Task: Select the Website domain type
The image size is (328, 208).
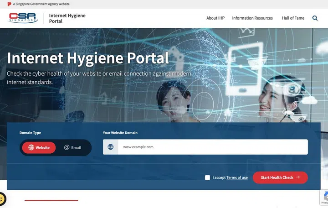Action: [39, 147]
